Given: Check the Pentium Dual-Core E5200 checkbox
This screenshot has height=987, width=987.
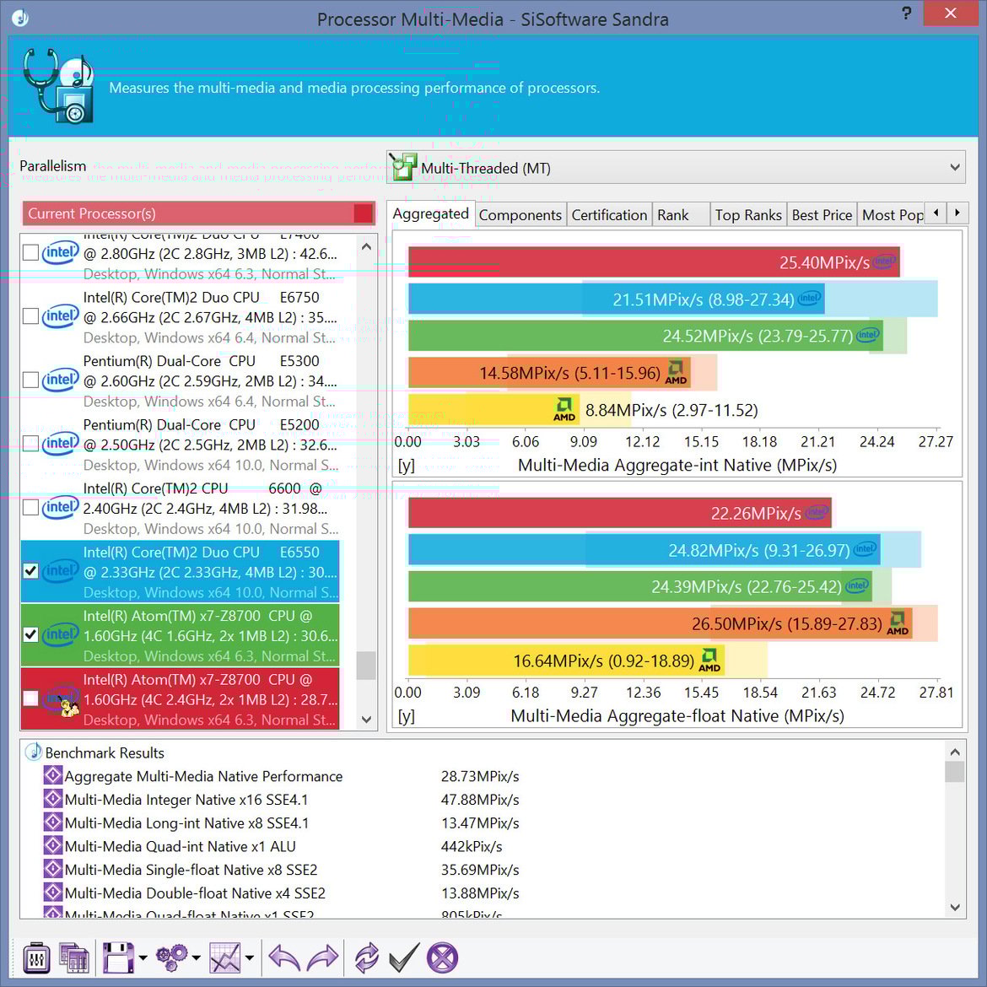Looking at the screenshot, I should point(30,443).
